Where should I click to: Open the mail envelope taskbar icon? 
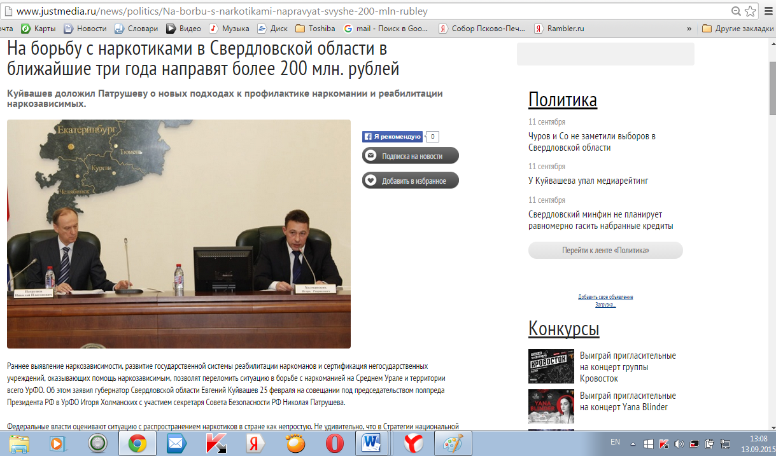click(x=176, y=443)
